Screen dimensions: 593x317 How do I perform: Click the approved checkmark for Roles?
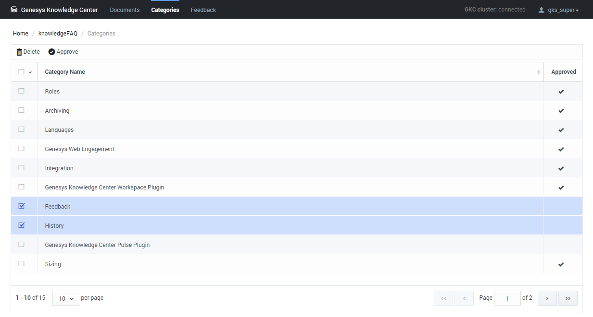(x=561, y=92)
